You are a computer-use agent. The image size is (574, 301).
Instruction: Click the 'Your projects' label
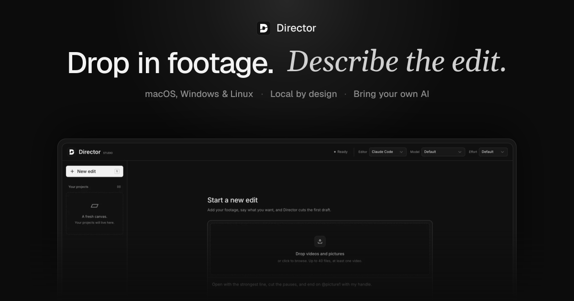[78, 187]
